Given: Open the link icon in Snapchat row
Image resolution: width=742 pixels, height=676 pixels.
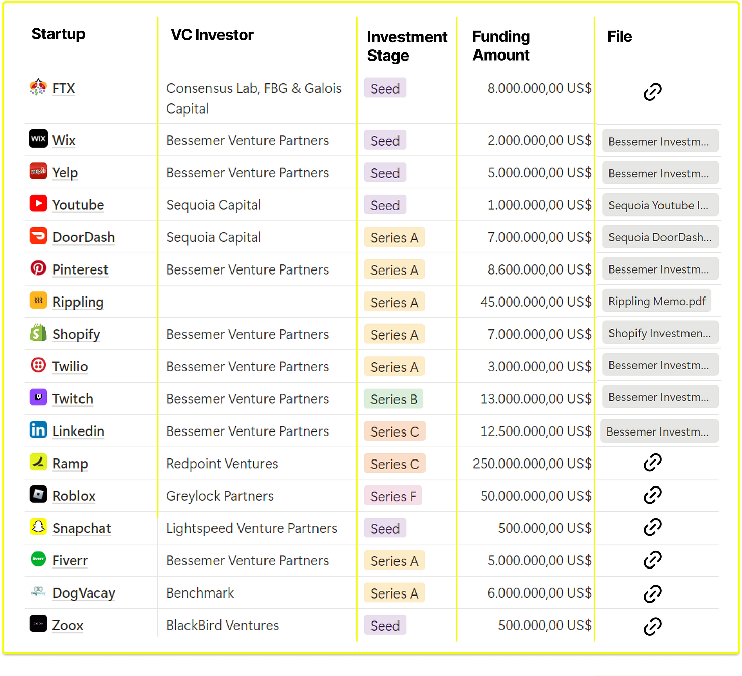Looking at the screenshot, I should pos(652,527).
